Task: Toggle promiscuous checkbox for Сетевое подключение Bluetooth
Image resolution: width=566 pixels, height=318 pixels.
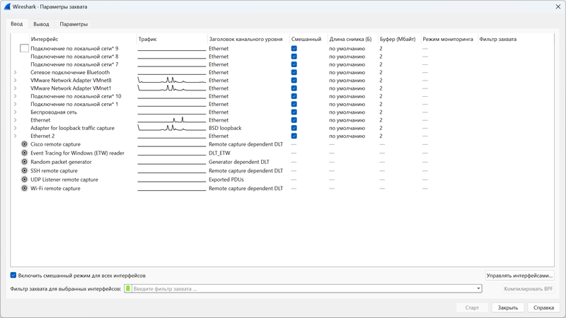Action: click(x=294, y=73)
